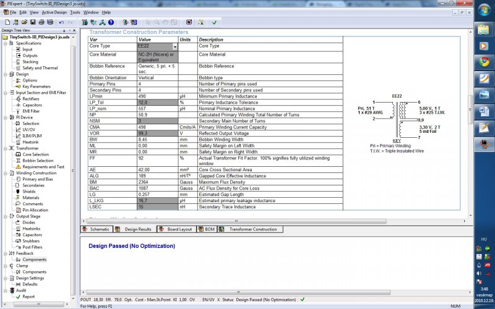
Task: Click the red circular target toolbar icon
Action: [x=189, y=22]
